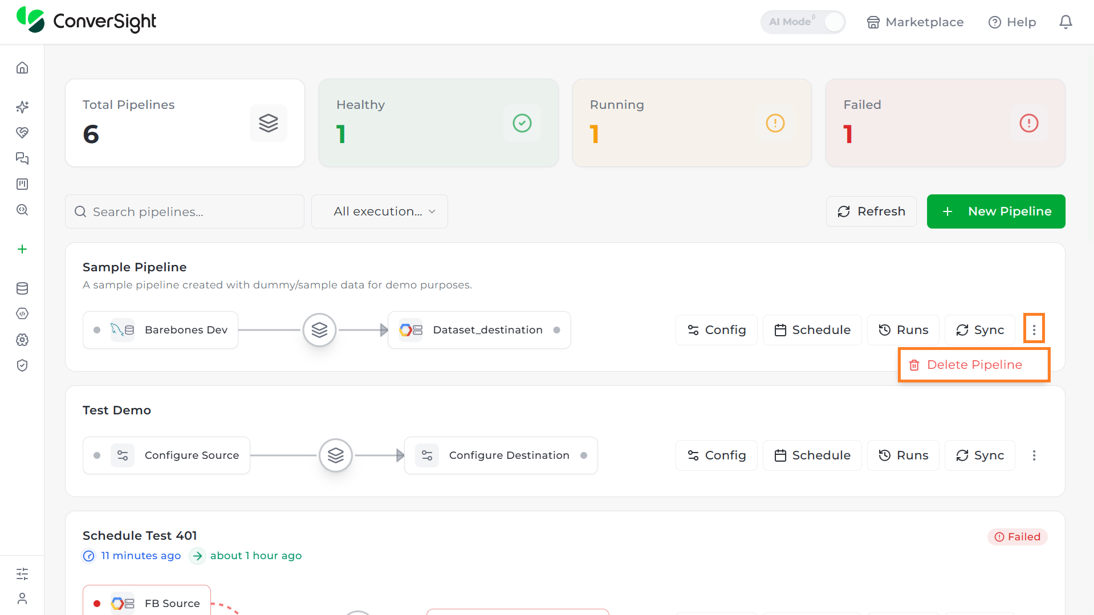
Task: Open Config for Sample Pipeline
Action: click(x=717, y=330)
